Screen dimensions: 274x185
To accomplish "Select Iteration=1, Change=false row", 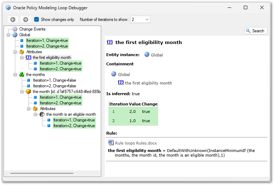I will 55,80.
